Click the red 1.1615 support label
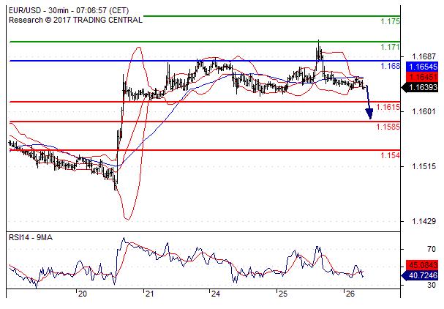The image size is (444, 309). [x=388, y=107]
